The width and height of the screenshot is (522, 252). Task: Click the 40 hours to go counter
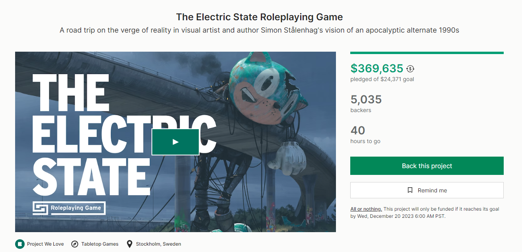tap(357, 130)
